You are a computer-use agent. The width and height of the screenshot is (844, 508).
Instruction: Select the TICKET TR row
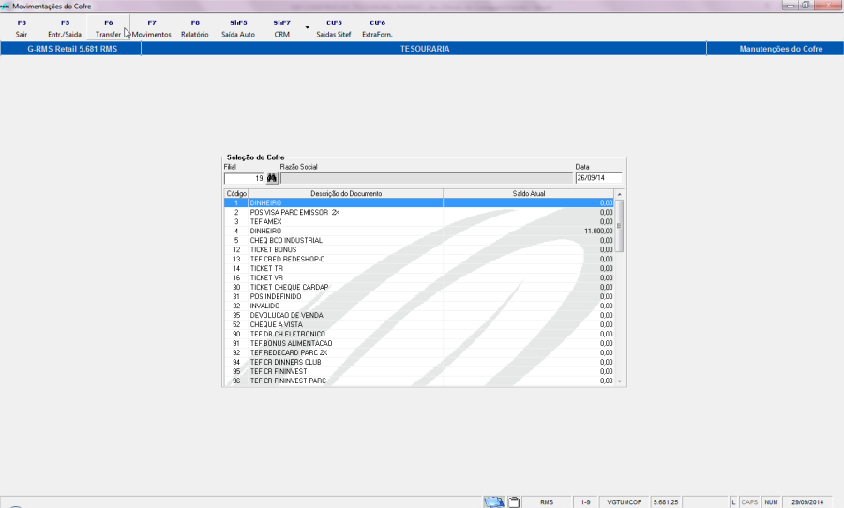(x=419, y=269)
